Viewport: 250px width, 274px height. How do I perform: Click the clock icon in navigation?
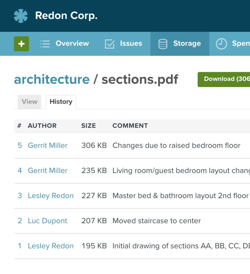coord(221,44)
